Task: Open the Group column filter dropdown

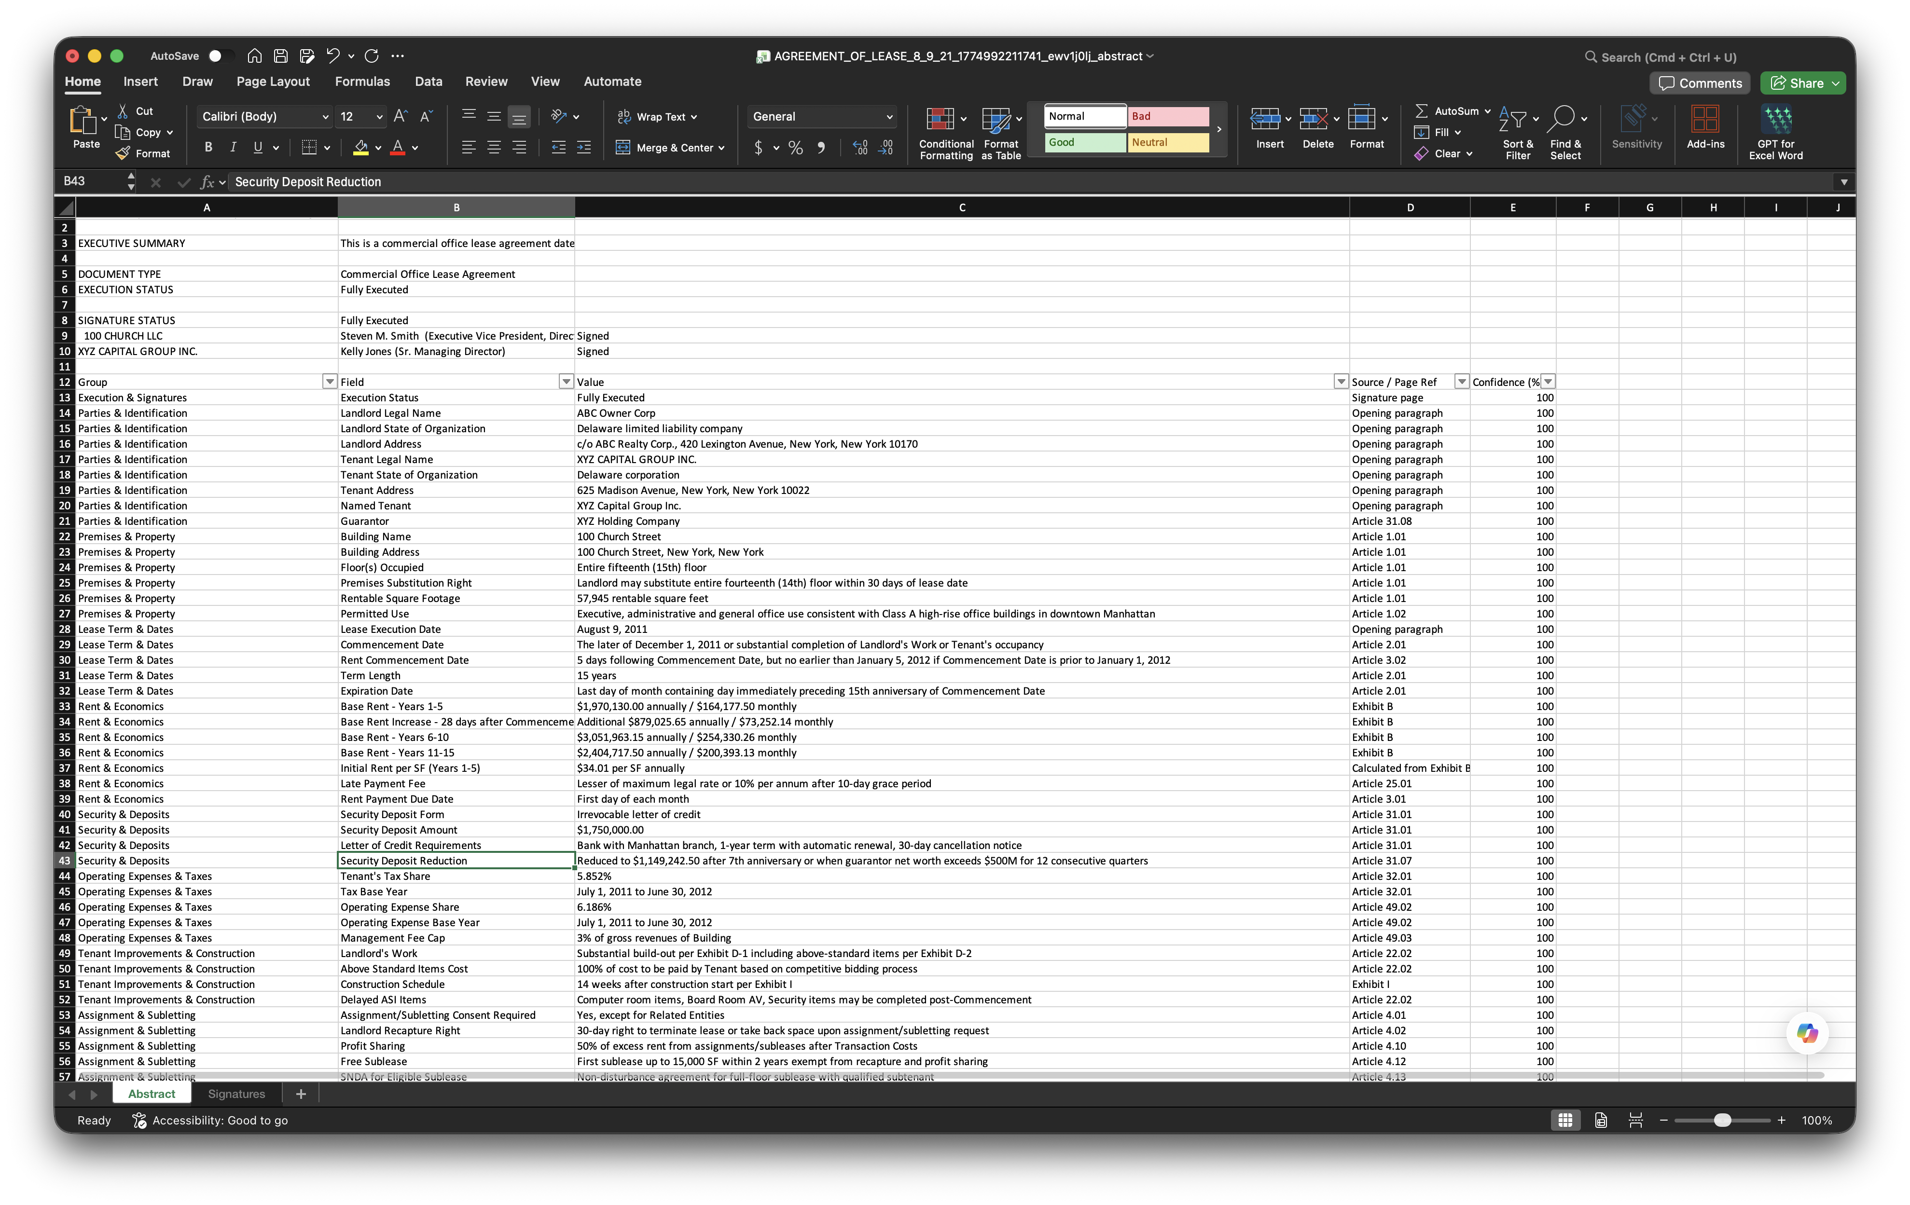Action: click(329, 382)
